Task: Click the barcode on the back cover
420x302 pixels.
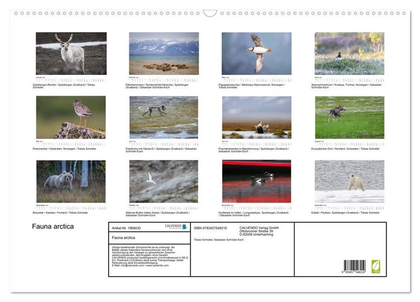Action: 354,266
